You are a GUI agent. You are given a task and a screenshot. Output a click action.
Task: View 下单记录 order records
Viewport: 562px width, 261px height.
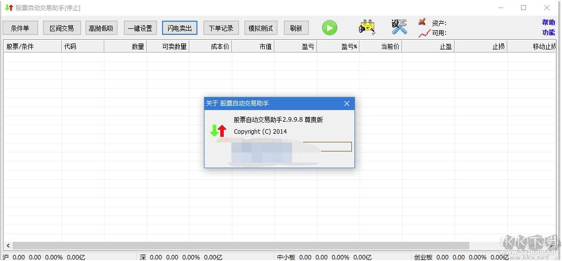[x=221, y=28]
